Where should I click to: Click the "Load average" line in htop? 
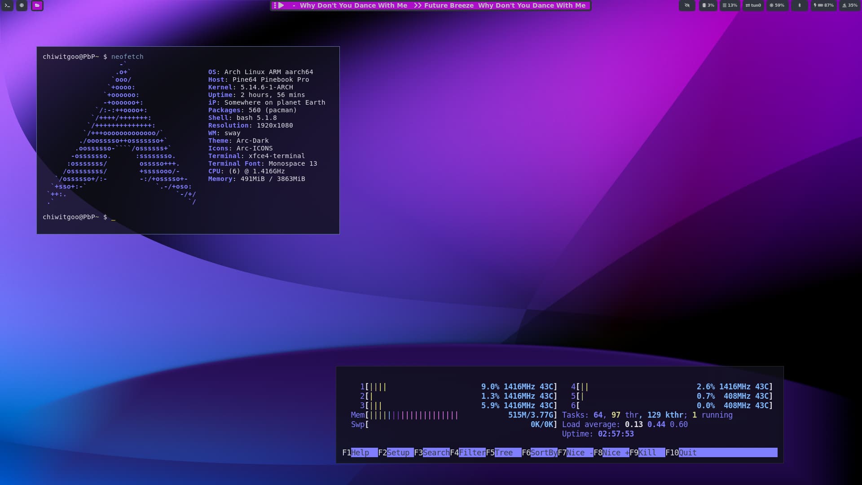coord(625,424)
